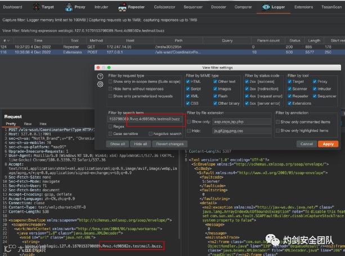
Task: Uncheck Scanner in Filter by tool
Action: pyautogui.click(x=289, y=89)
